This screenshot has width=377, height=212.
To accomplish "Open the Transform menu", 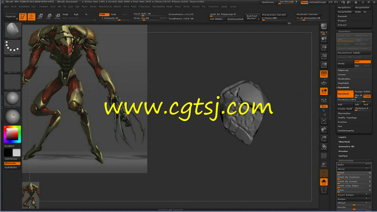I will [213, 7].
